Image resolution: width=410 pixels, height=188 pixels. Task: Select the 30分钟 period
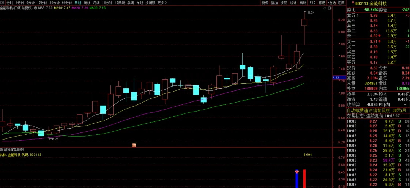click(x=54, y=3)
